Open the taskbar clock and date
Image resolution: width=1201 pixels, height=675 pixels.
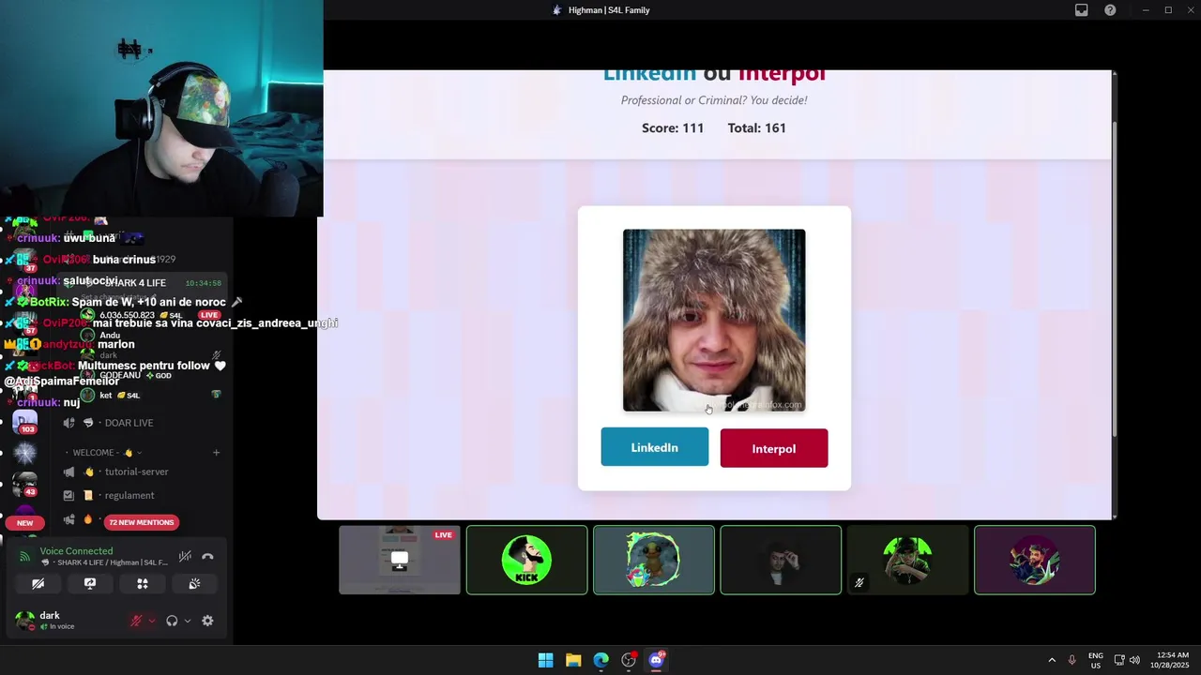coord(1170,660)
